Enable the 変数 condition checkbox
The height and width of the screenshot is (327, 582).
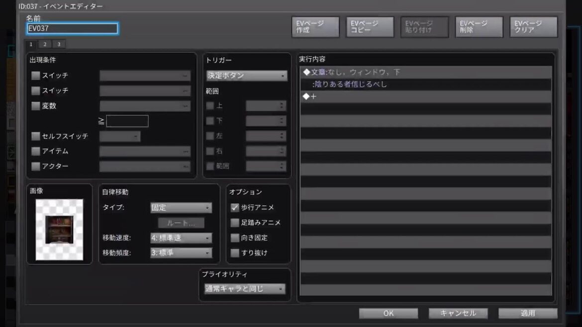35,106
